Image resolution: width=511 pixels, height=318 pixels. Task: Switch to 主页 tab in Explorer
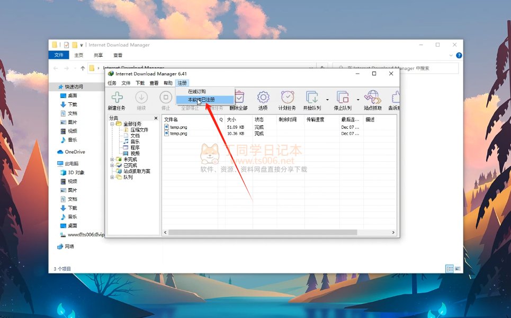tap(79, 55)
